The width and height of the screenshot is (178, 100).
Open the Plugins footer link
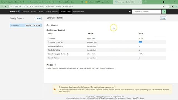click(129, 98)
